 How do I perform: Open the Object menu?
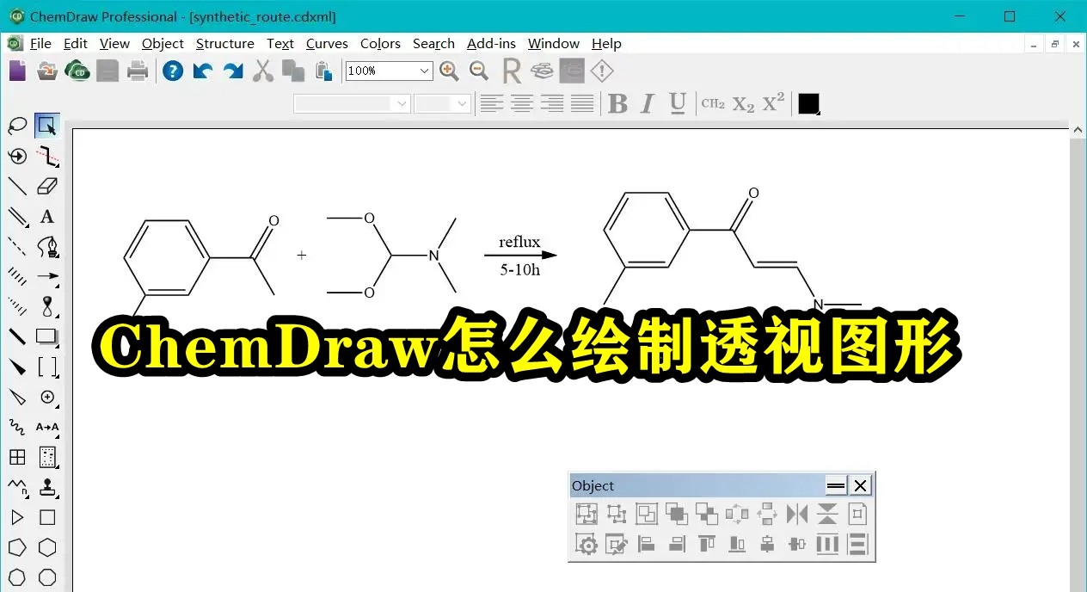coord(163,43)
